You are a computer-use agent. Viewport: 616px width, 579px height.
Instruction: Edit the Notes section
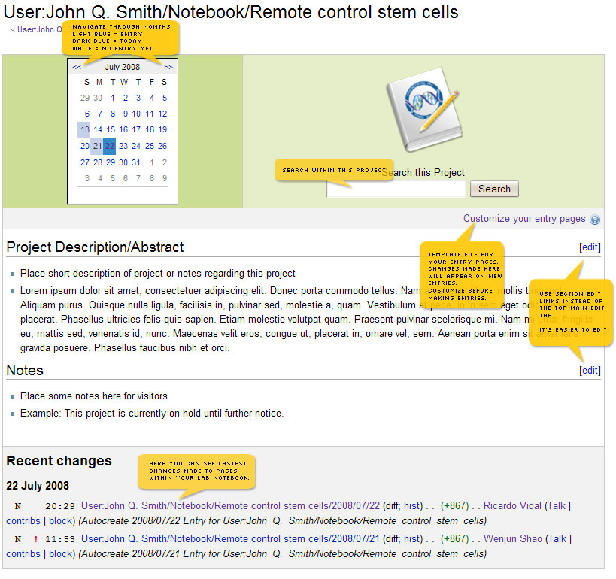[x=590, y=370]
